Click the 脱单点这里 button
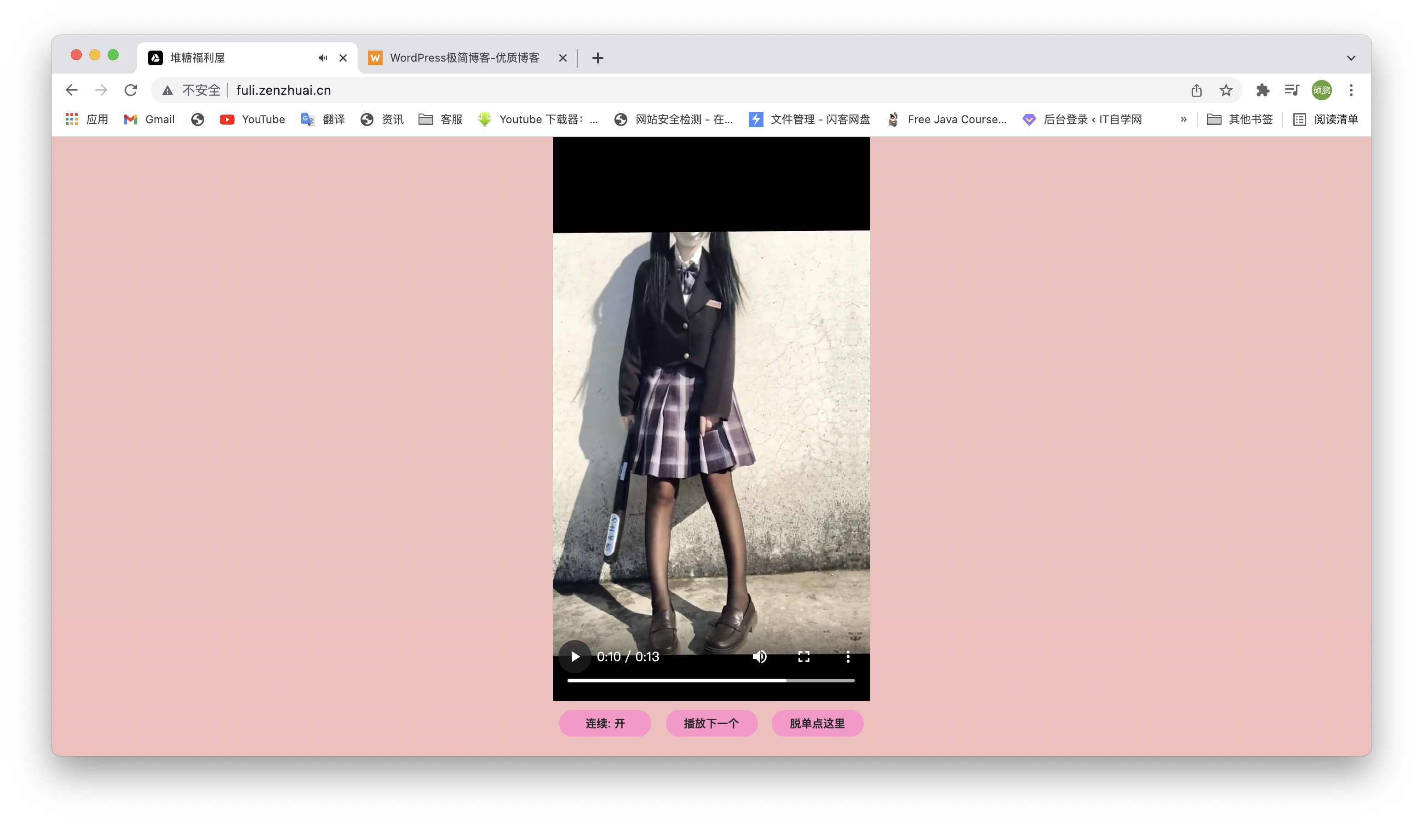Viewport: 1423px width, 824px height. pos(817,724)
